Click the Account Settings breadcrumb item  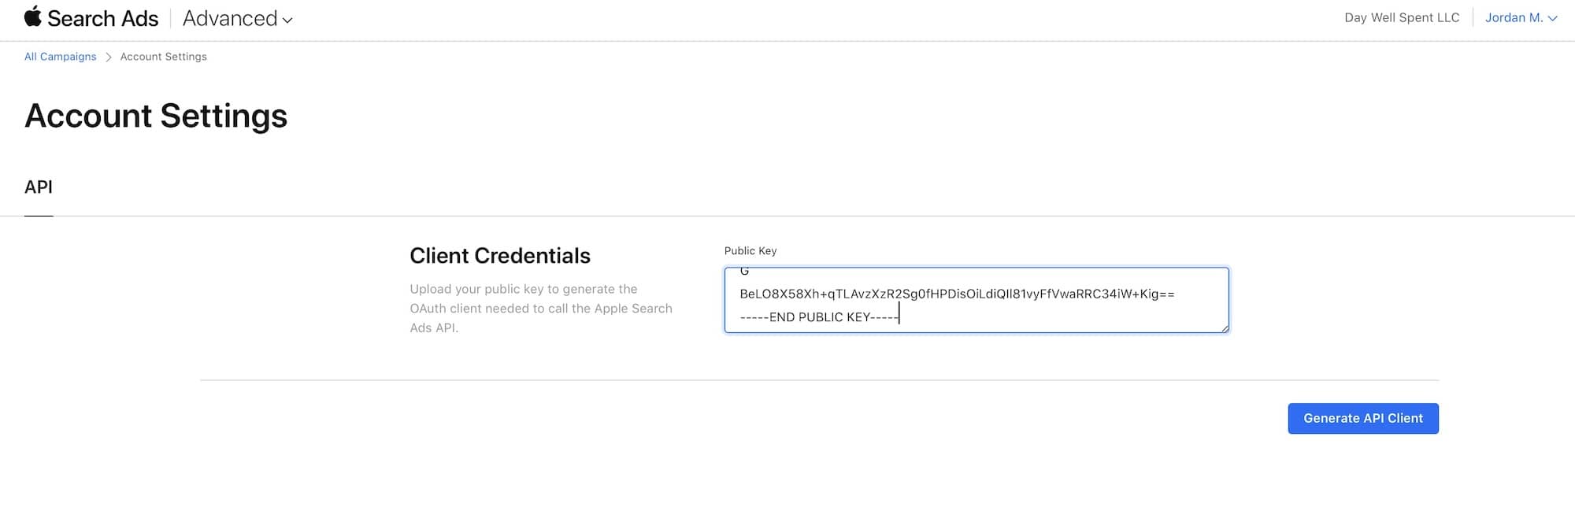pyautogui.click(x=163, y=57)
